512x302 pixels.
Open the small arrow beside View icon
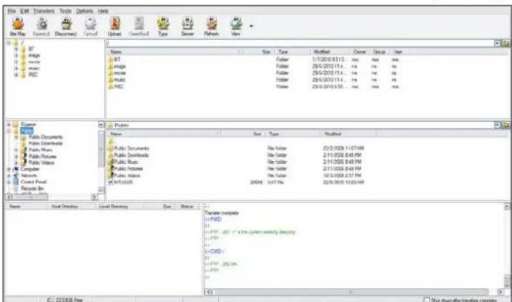251,26
